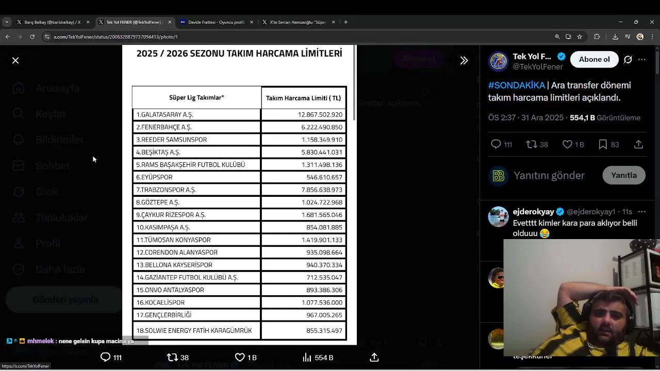Click the browser profile avatar icon

click(x=640, y=37)
